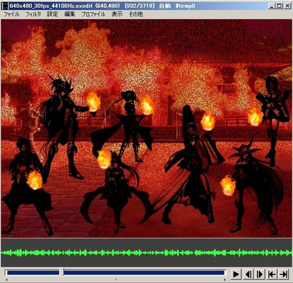Open the フィルタ menu
Viewport: 293px width, 283px height.
[33, 14]
